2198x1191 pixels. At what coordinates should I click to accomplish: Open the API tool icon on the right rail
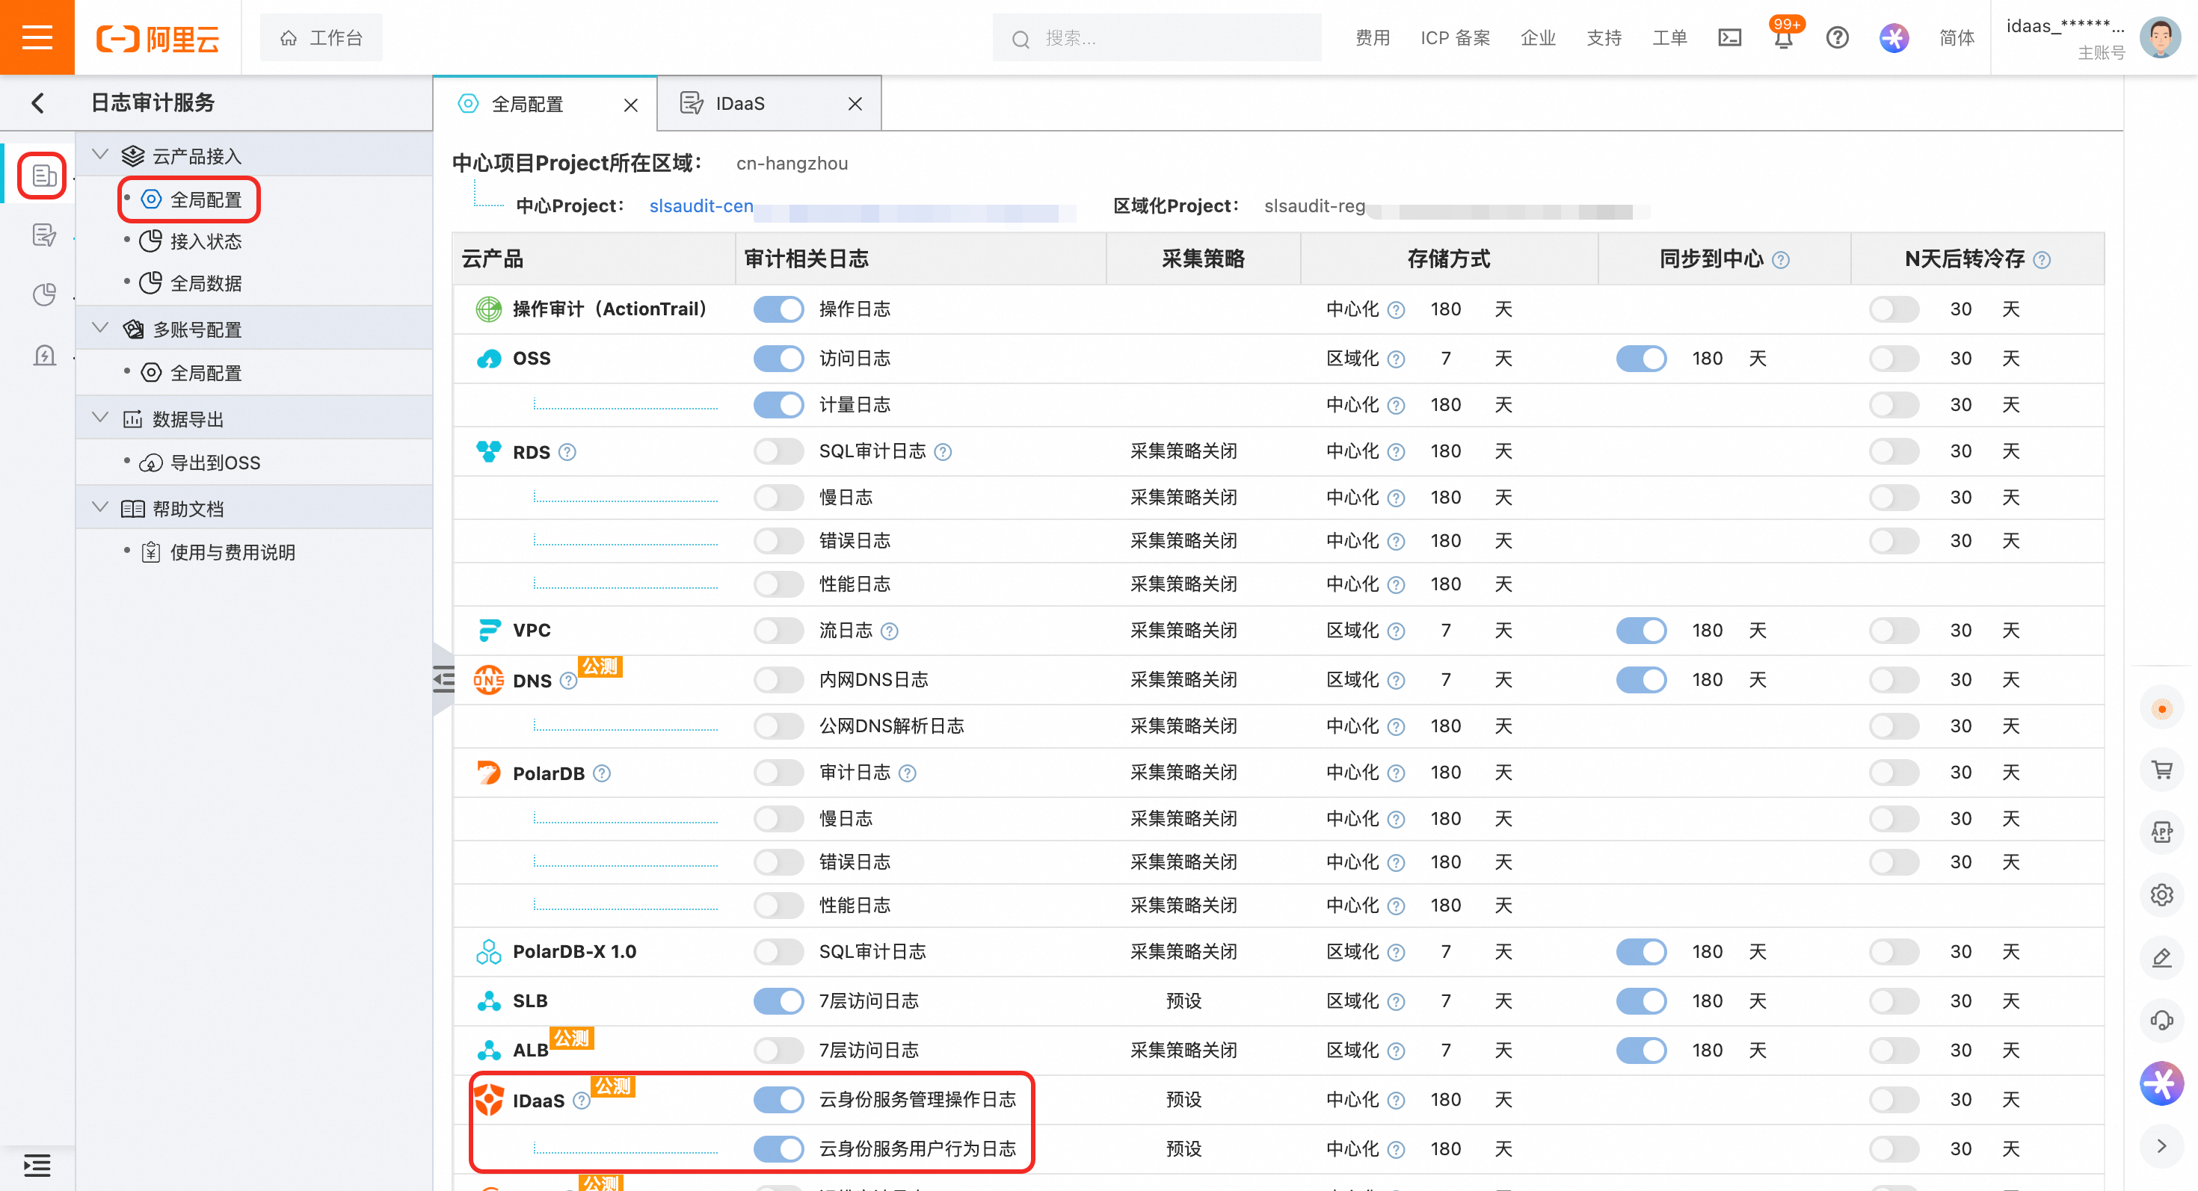[2161, 833]
